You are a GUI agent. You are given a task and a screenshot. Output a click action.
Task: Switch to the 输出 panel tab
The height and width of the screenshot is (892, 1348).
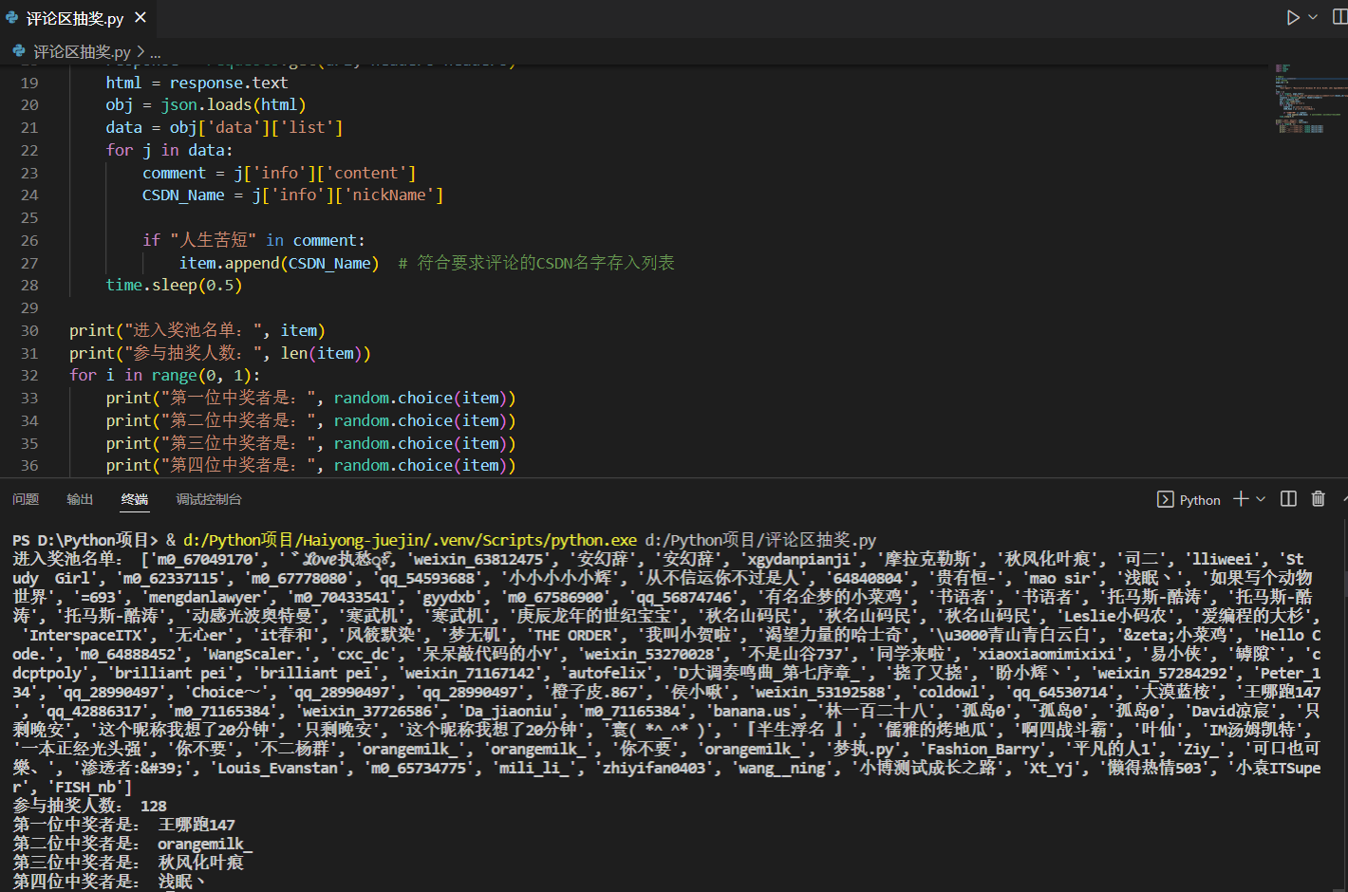pyautogui.click(x=80, y=499)
